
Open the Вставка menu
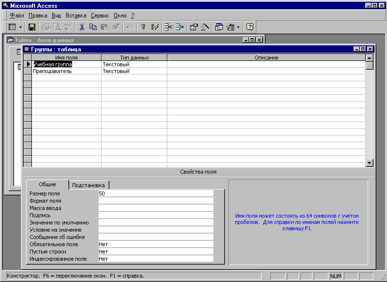(76, 15)
